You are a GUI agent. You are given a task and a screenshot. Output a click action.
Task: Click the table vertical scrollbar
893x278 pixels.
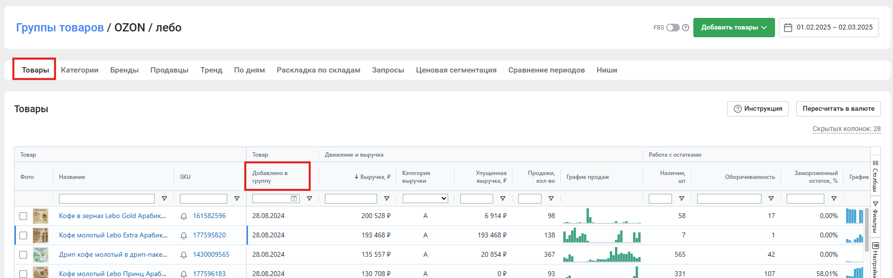[x=867, y=230]
